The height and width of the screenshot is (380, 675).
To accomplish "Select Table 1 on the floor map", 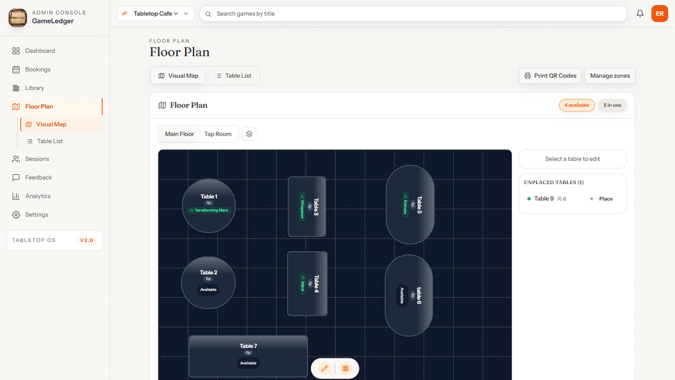I will 209,205.
